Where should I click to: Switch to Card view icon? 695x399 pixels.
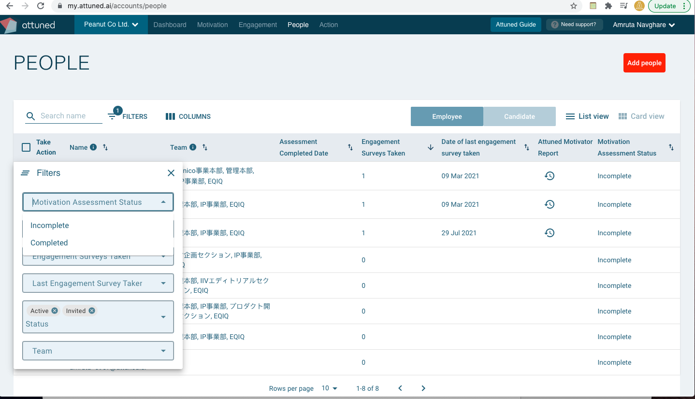click(623, 116)
